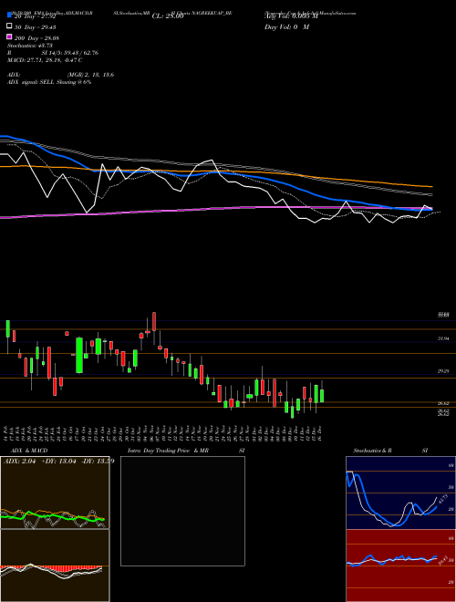Click the 'MACD: 27.71, 28.18, -0.47 C' line
The image size is (456, 602).
click(x=45, y=60)
